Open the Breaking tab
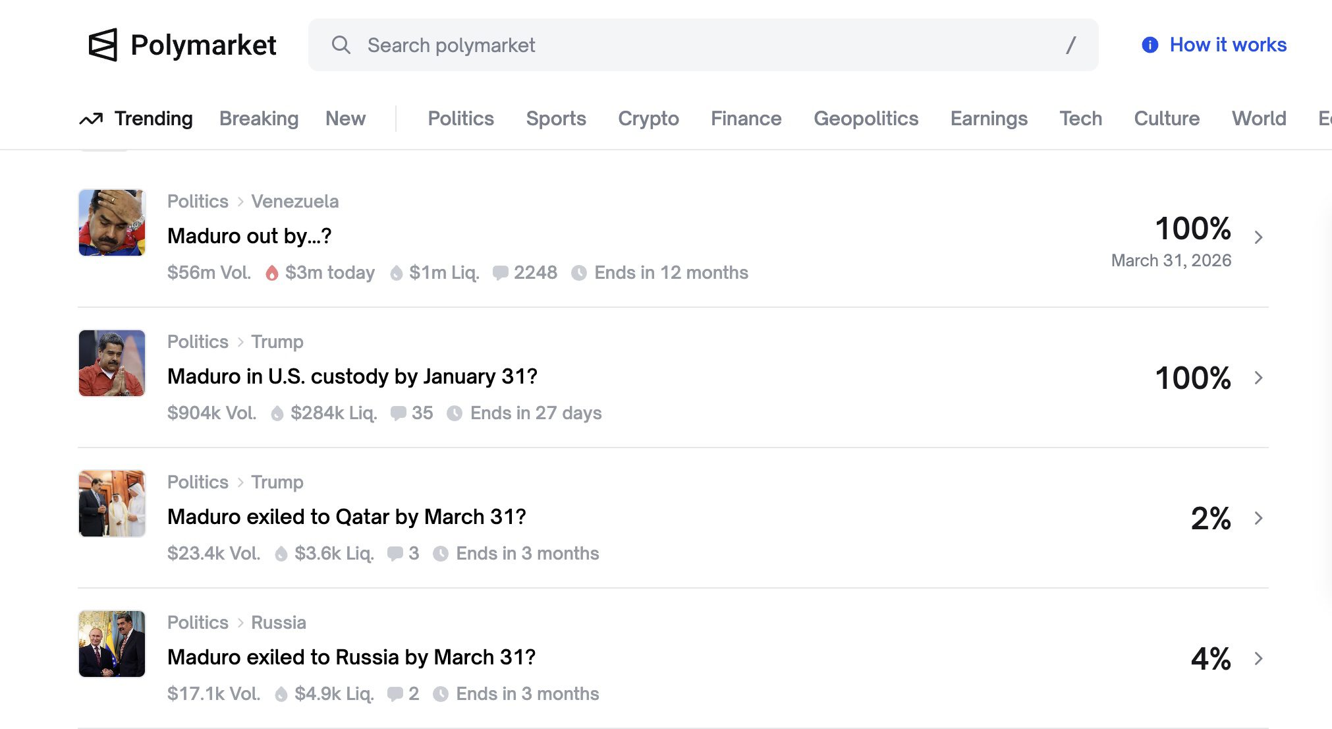This screenshot has height=729, width=1332. pyautogui.click(x=259, y=119)
